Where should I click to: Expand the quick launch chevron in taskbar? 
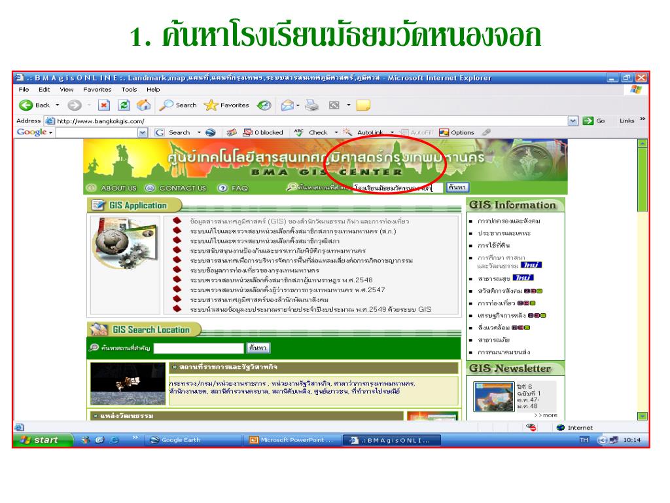click(x=135, y=438)
